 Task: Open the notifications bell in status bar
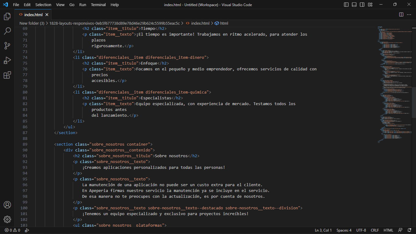pos(409,230)
